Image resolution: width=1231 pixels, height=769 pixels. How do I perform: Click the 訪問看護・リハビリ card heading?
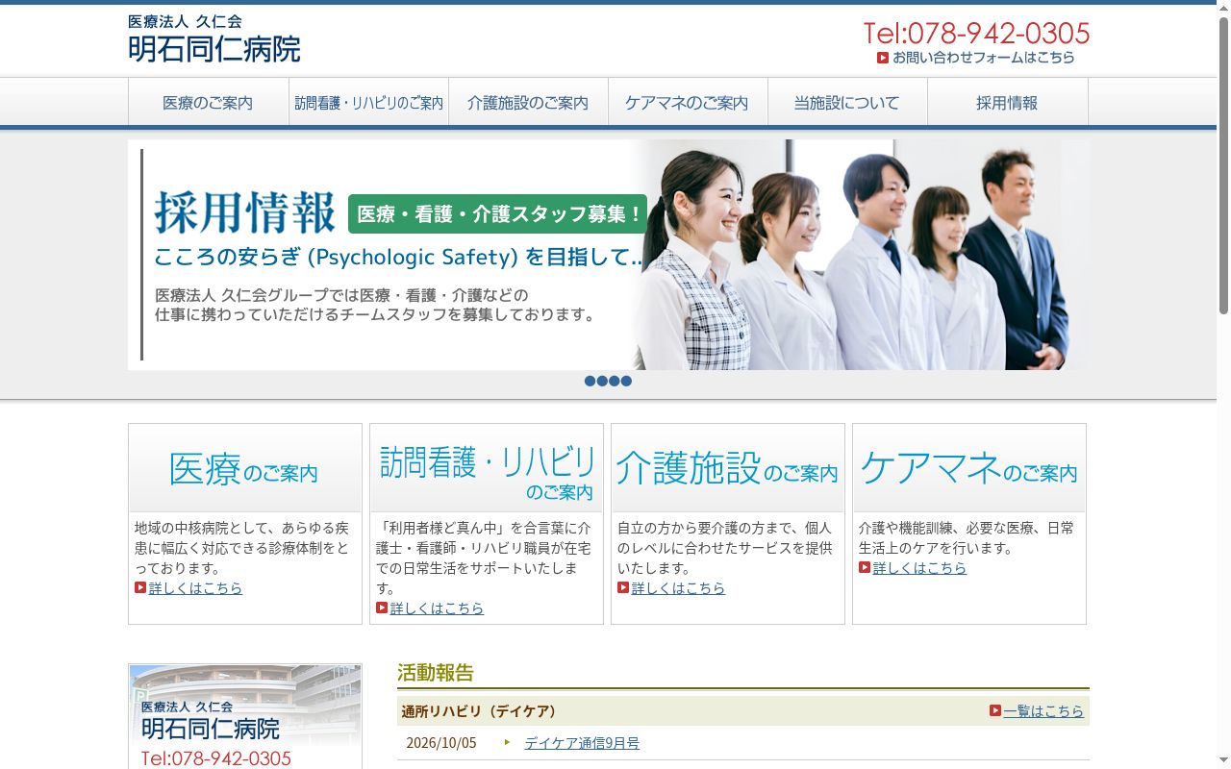point(487,469)
